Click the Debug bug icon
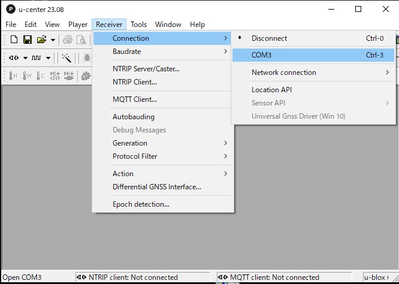 87,58
